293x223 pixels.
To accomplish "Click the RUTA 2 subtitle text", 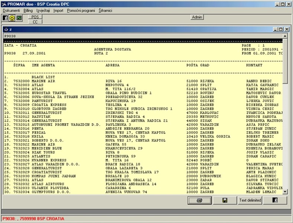I will point(101,54).
